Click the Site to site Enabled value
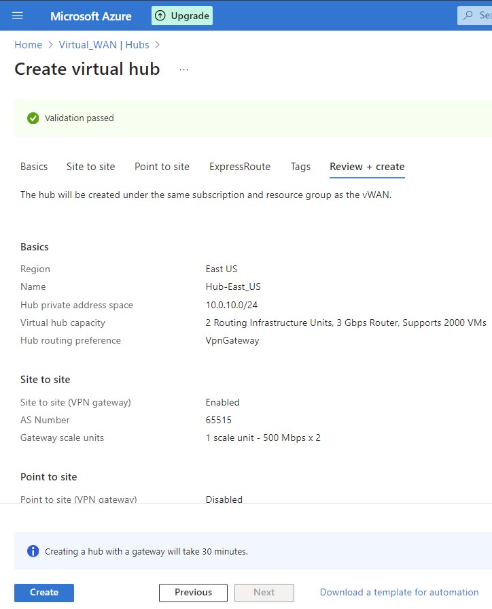The width and height of the screenshot is (492, 609). [x=223, y=402]
